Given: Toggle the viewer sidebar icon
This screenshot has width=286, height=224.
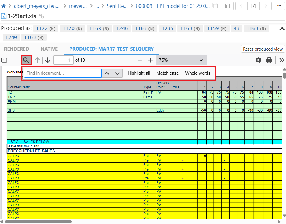Looking at the screenshot, I should click(x=4, y=60).
